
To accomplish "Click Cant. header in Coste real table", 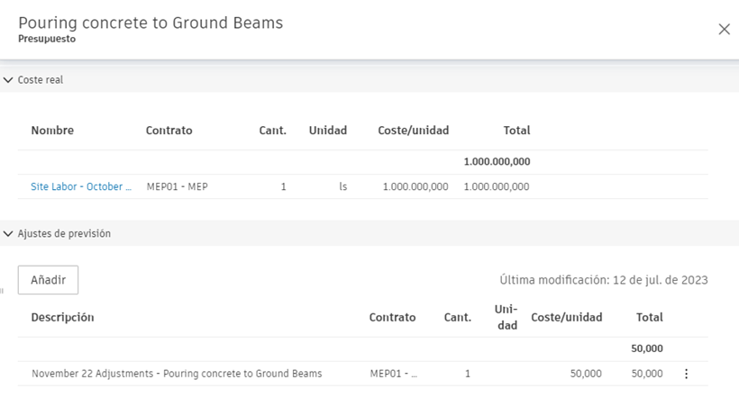I will [272, 131].
